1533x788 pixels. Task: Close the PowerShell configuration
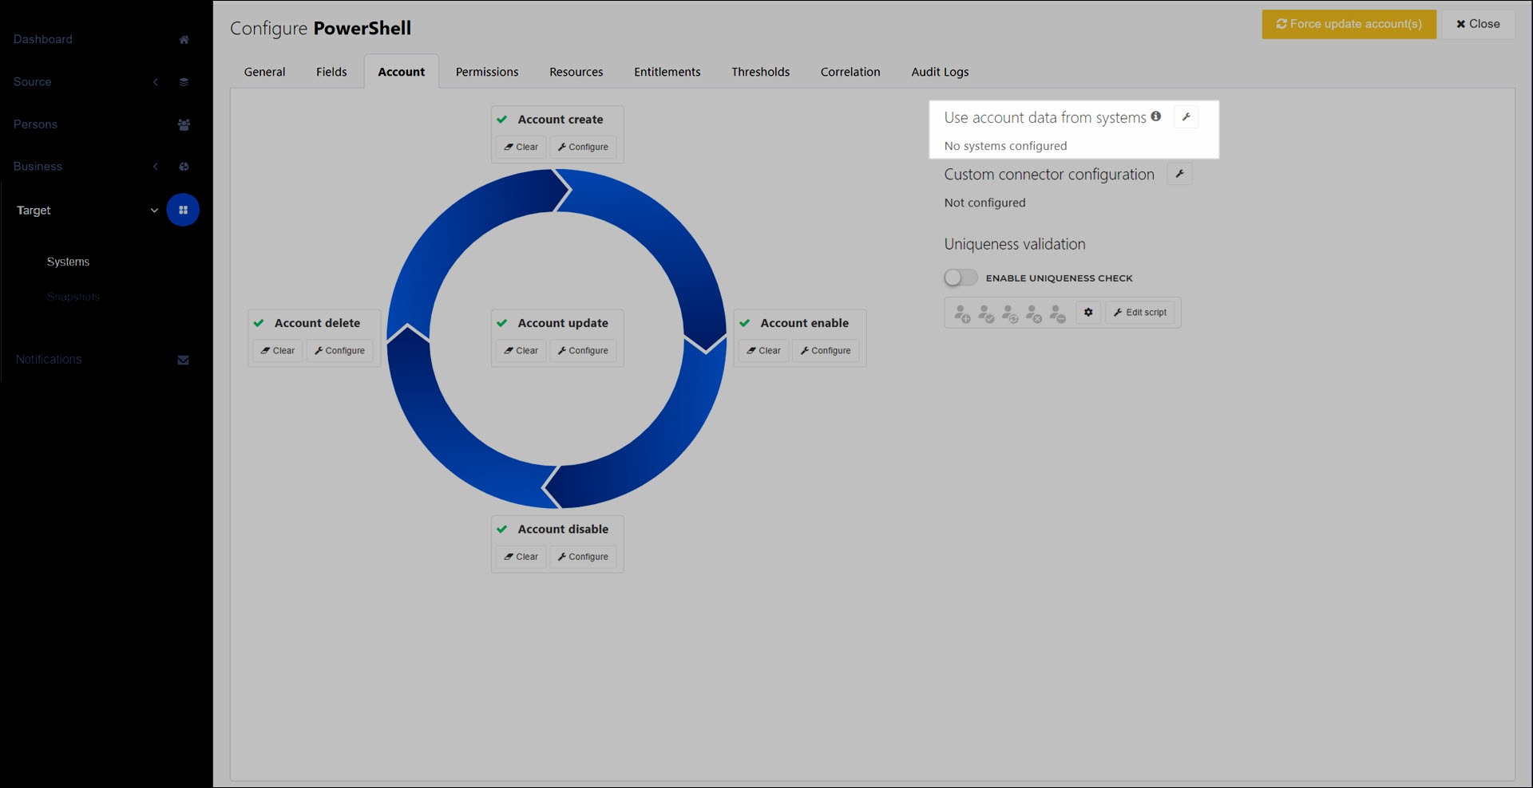(1478, 24)
